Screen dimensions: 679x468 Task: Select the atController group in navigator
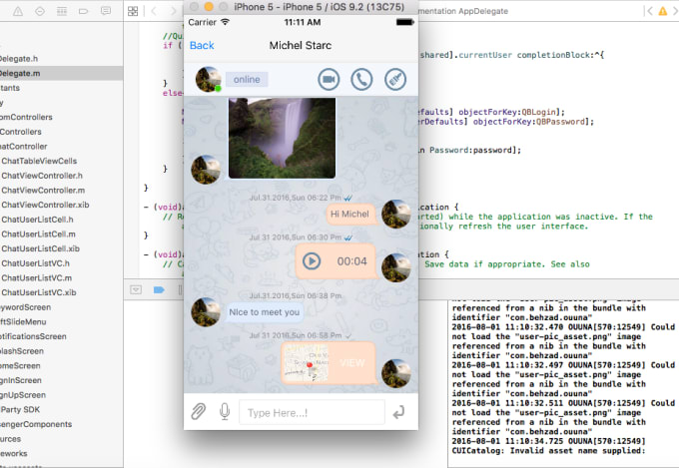pos(23,147)
